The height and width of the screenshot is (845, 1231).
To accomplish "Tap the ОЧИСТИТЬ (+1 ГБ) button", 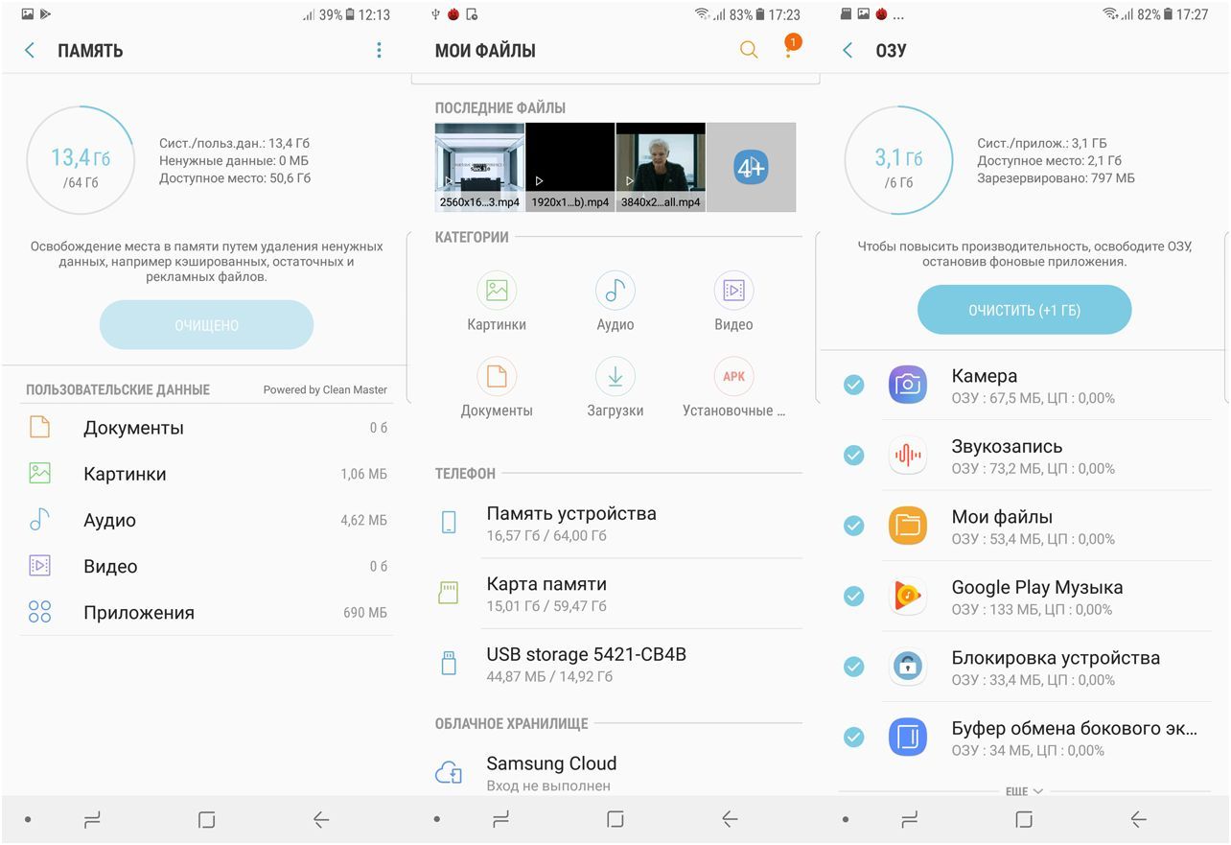I will (x=1024, y=309).
